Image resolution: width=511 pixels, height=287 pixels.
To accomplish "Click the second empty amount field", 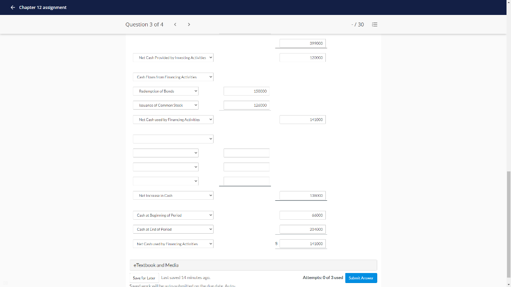I will click(247, 167).
